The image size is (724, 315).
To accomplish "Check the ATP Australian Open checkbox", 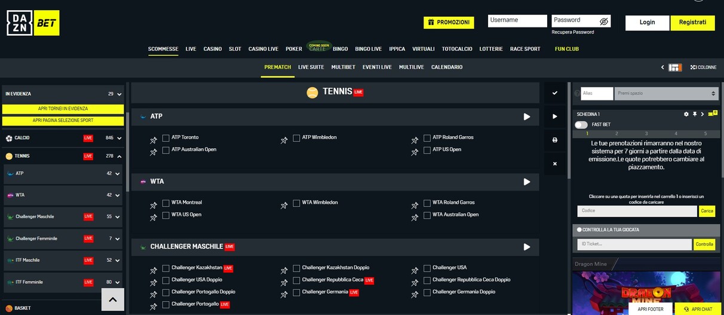I will 166,150.
